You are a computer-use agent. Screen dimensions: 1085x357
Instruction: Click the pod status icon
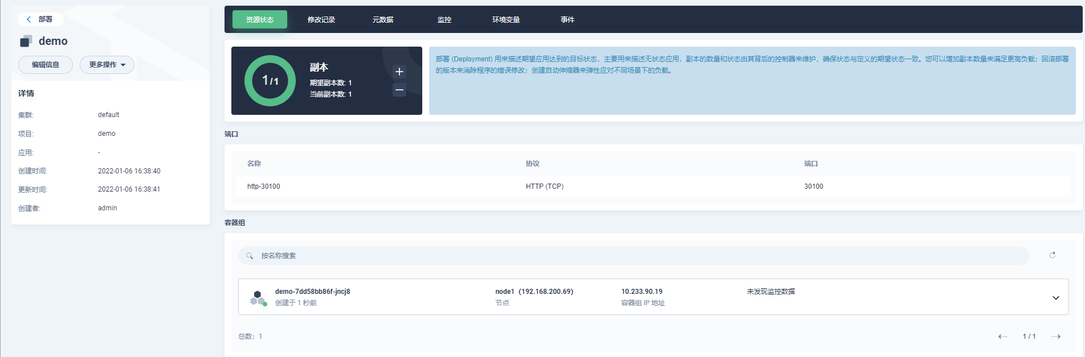[258, 297]
